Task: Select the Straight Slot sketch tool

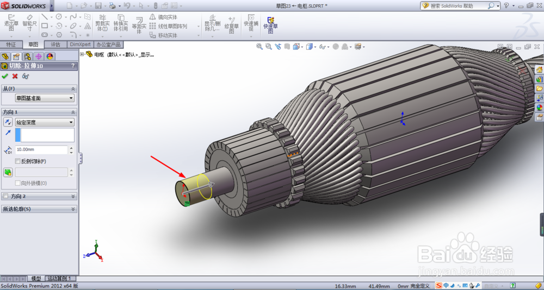Action: point(45,35)
